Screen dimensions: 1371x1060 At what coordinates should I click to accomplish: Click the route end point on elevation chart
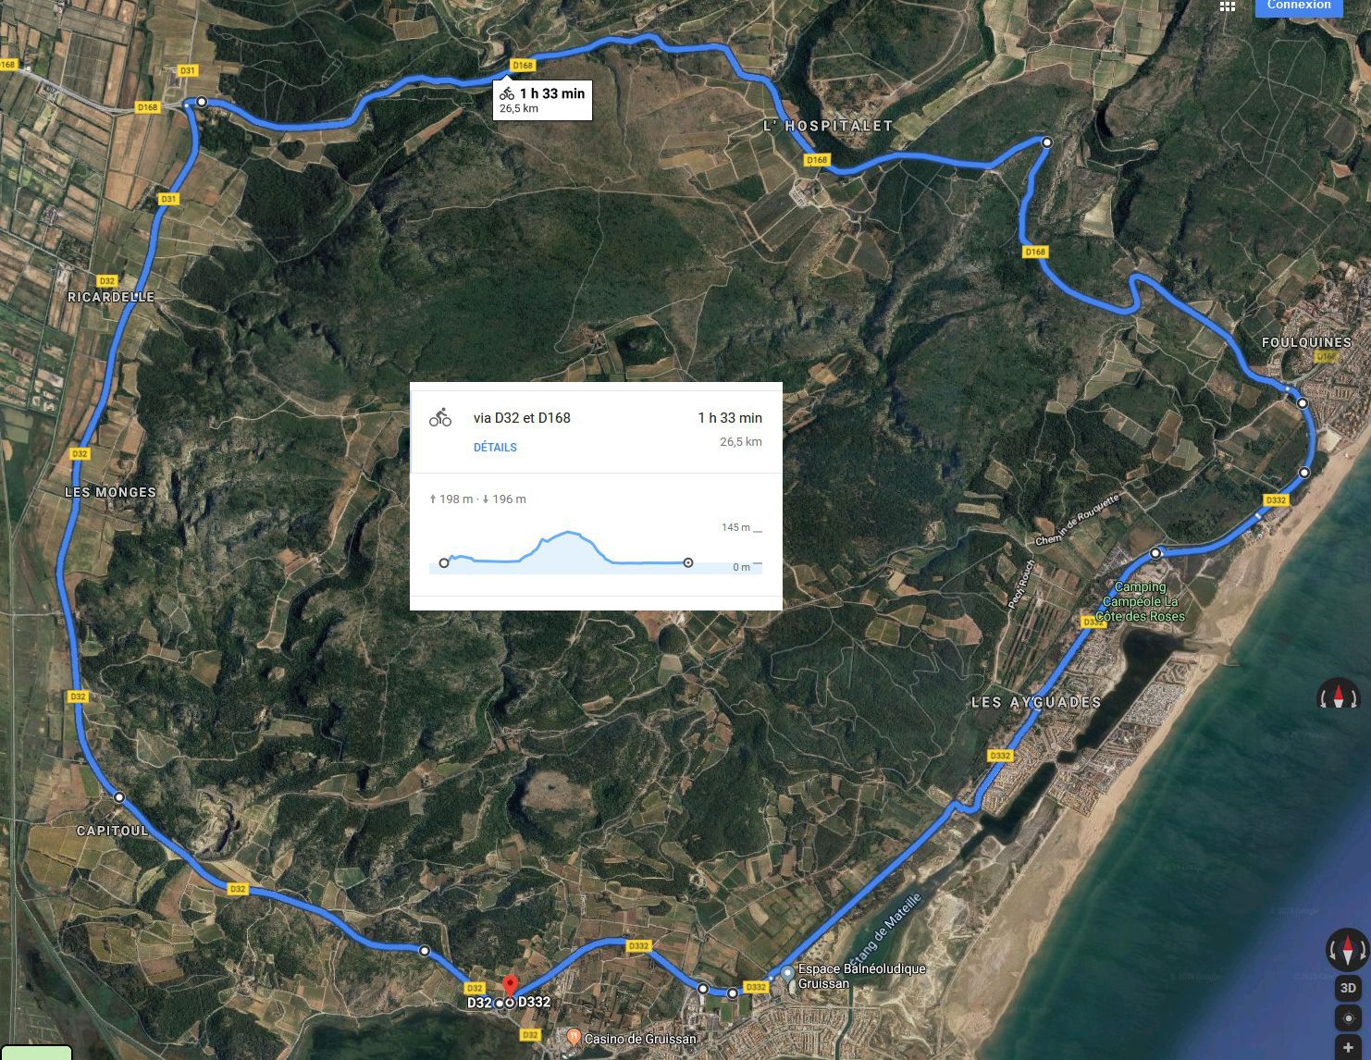[x=687, y=562]
